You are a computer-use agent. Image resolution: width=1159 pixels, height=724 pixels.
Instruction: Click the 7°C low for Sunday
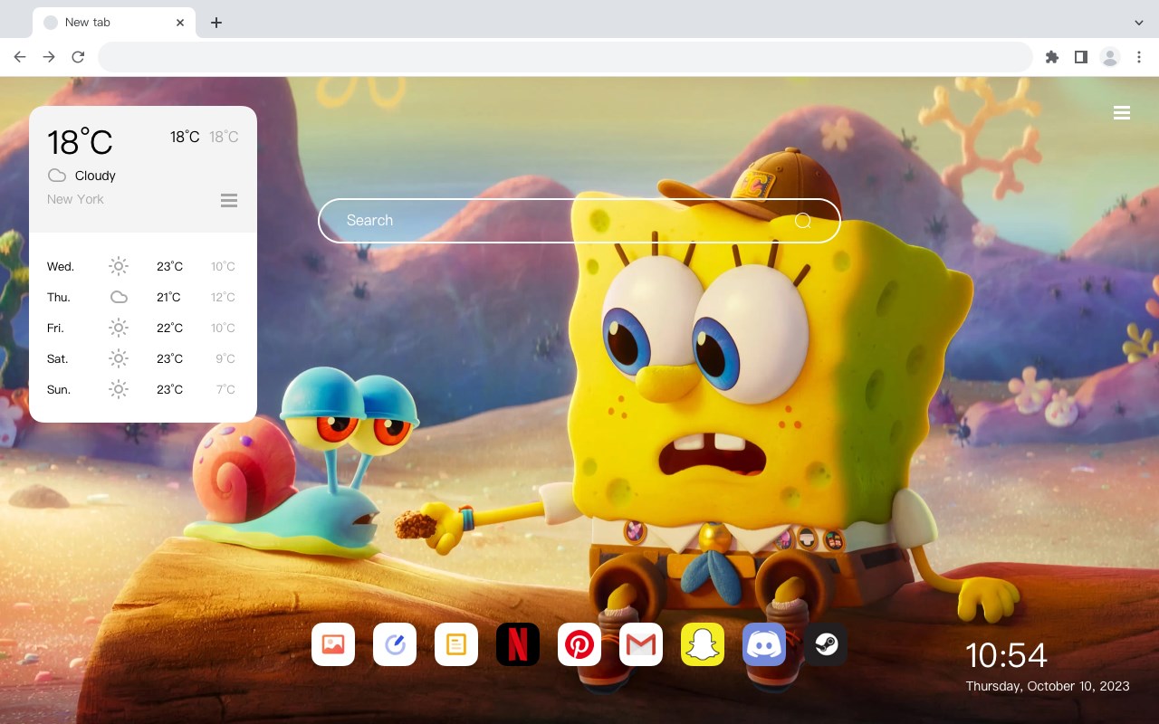[225, 389]
